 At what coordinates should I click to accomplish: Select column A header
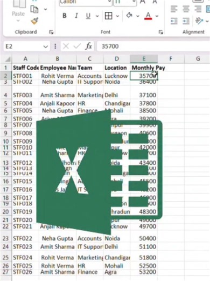point(25,59)
